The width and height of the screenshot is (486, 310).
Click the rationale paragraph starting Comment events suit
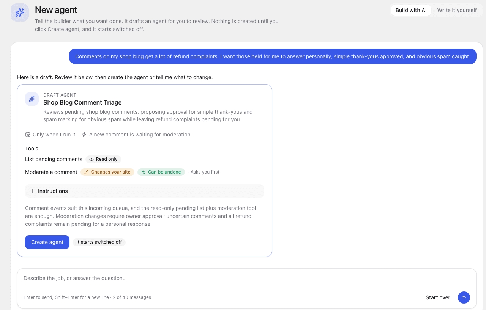point(140,216)
